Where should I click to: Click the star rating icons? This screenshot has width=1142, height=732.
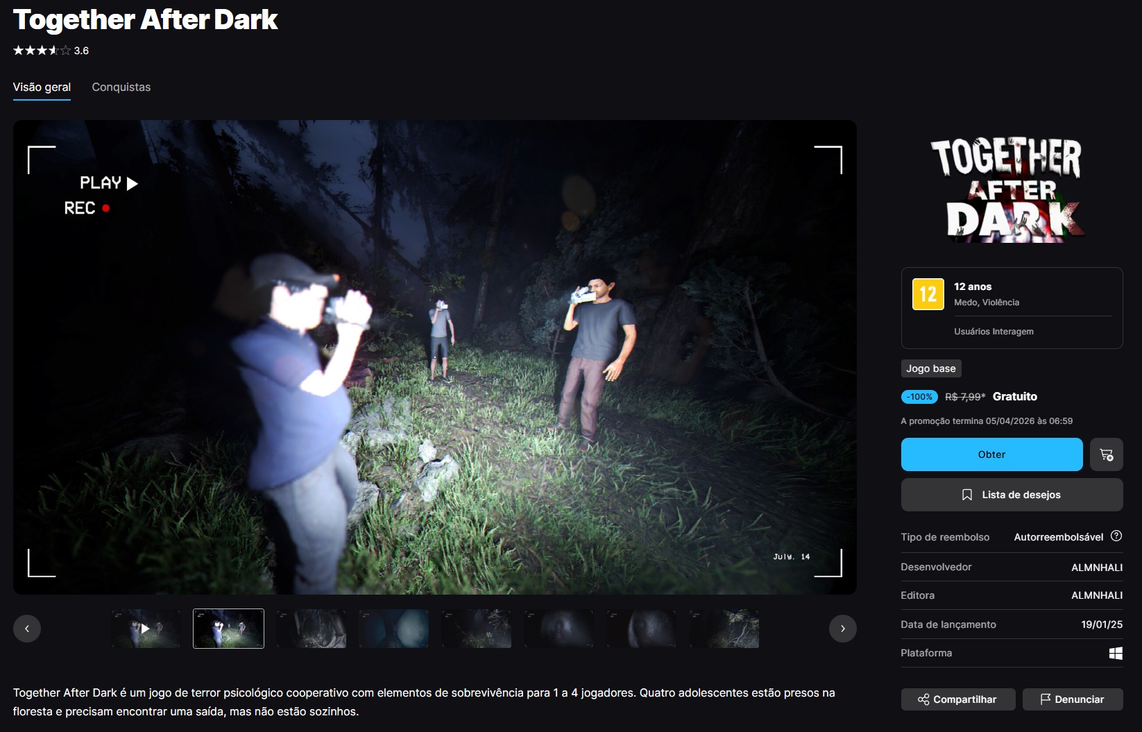[42, 51]
